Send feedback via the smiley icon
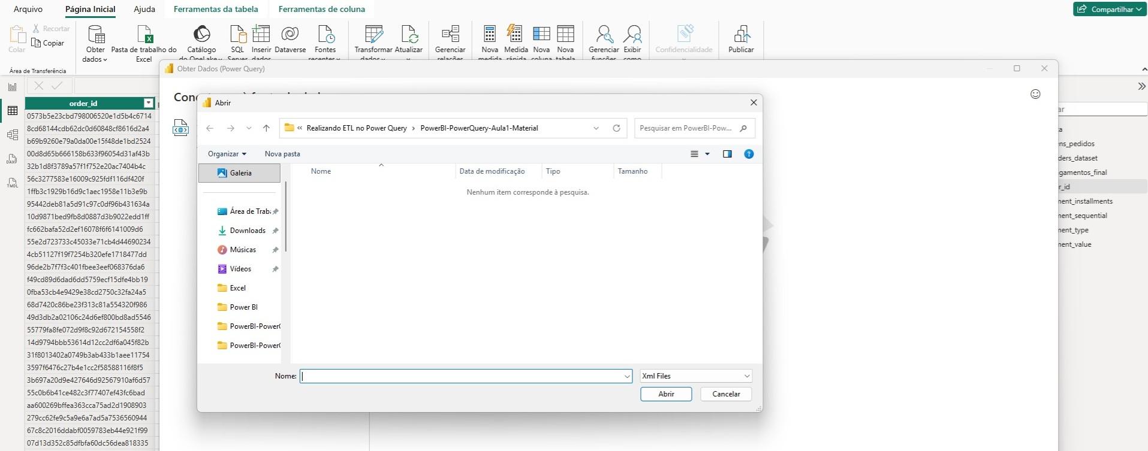The height and width of the screenshot is (451, 1148). 1035,94
